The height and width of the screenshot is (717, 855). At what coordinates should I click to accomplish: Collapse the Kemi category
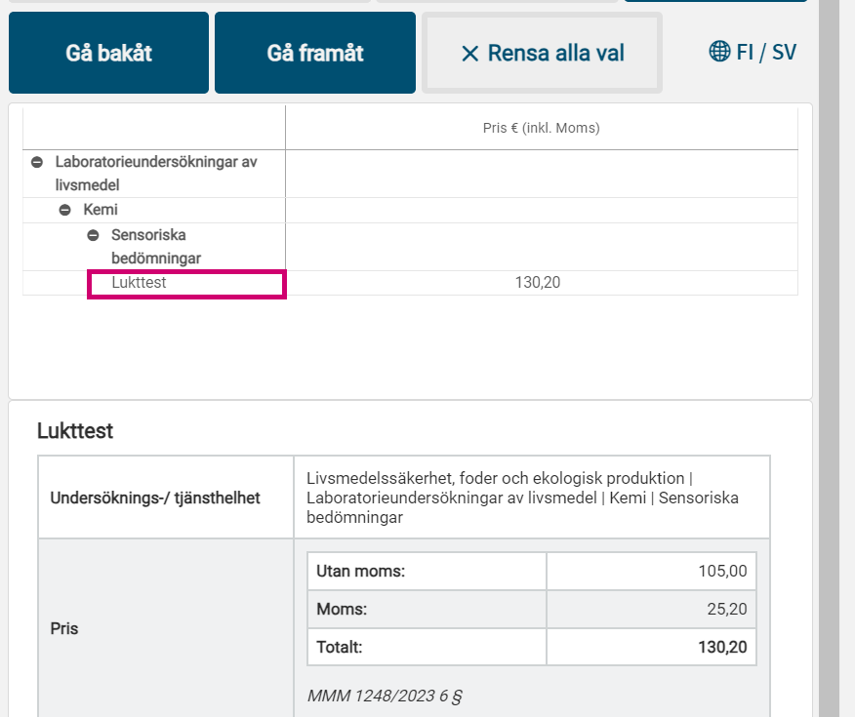[x=65, y=210]
